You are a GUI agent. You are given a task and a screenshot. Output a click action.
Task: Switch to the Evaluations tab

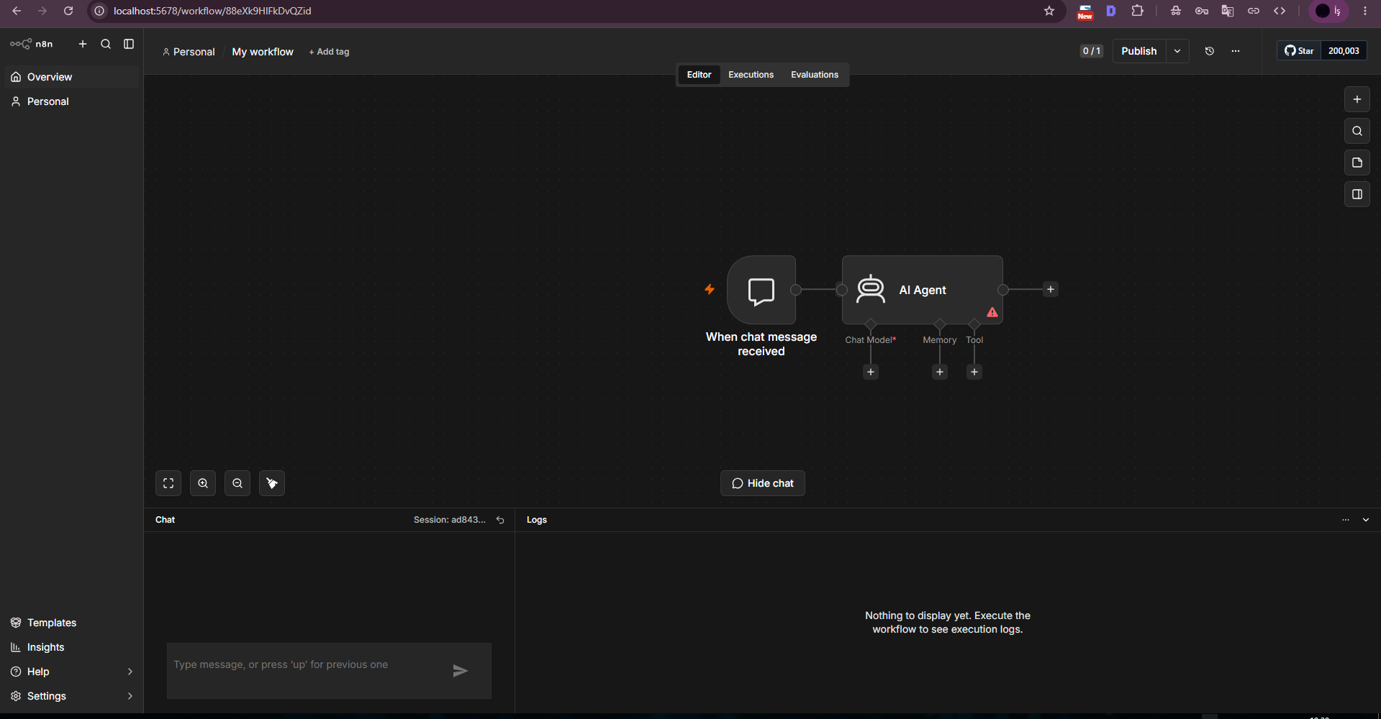[815, 75]
